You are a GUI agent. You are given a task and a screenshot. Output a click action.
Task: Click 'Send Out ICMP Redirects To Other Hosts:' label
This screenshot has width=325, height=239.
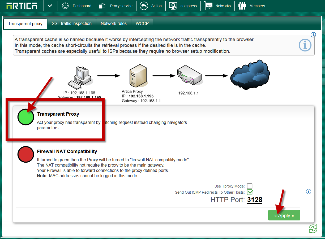(210, 192)
